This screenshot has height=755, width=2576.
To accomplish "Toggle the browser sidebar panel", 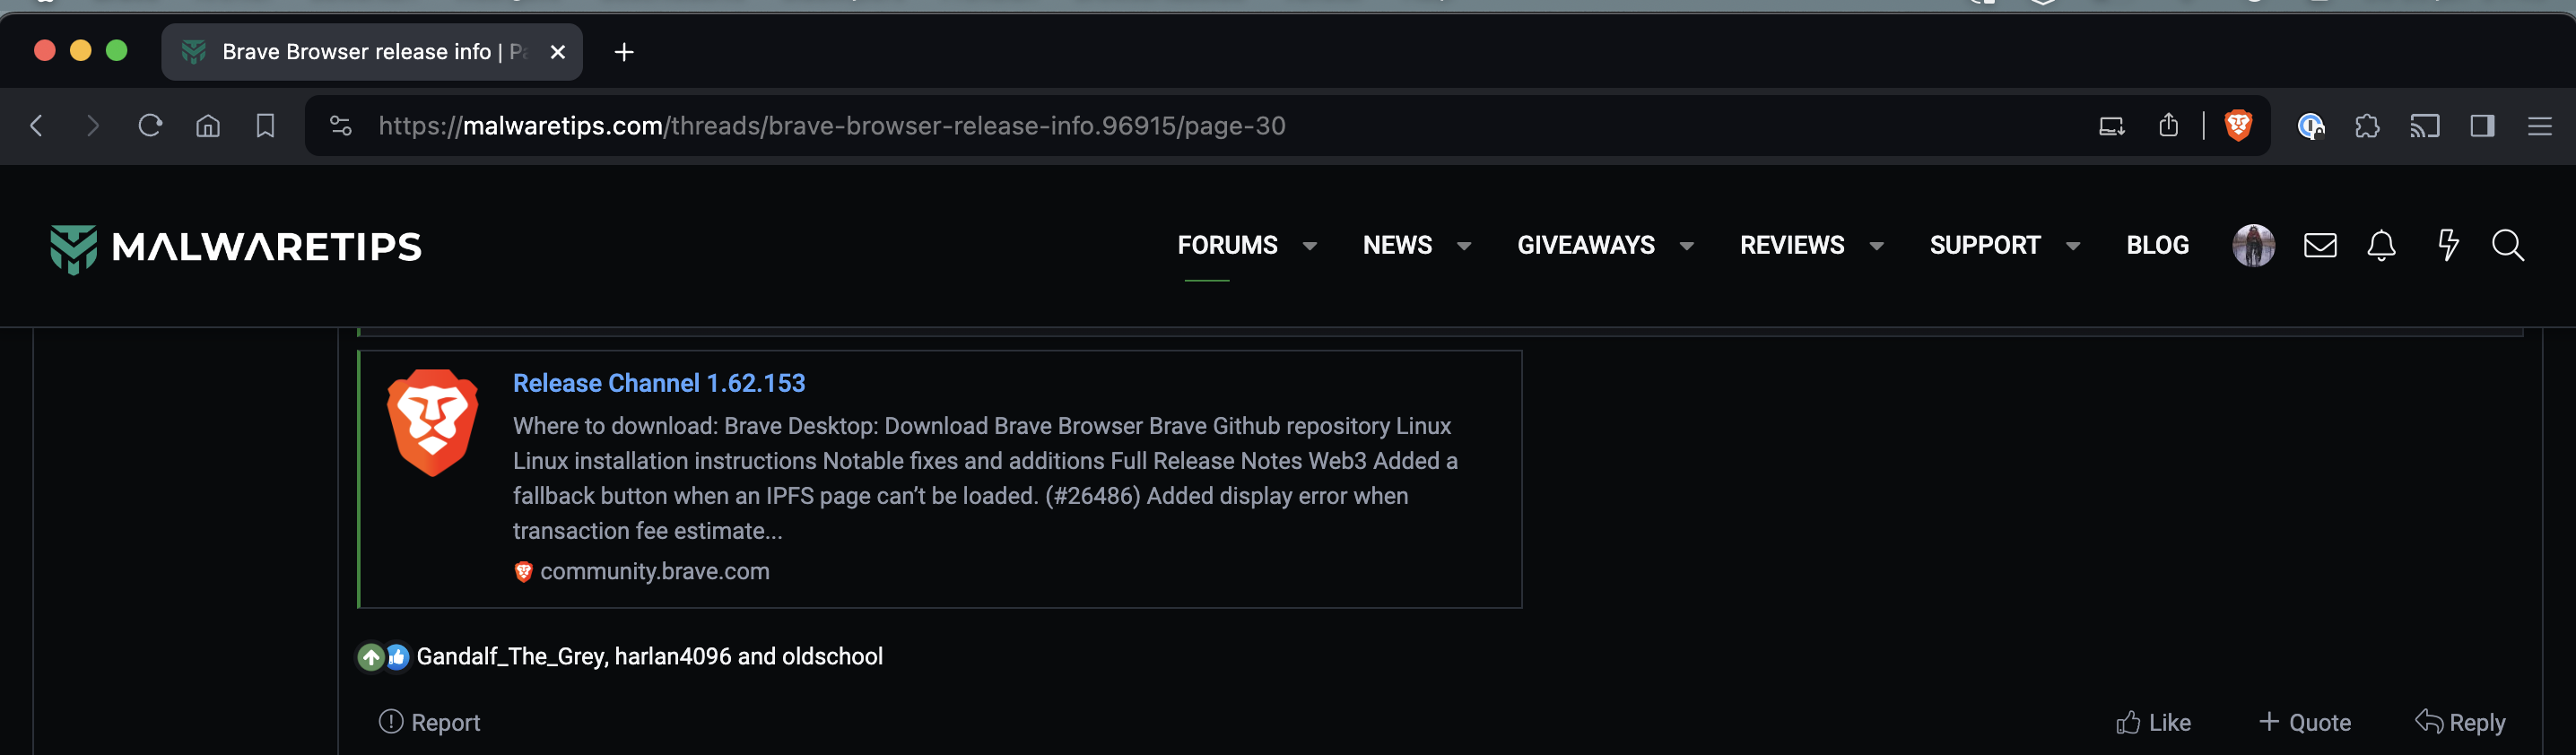I will (x=2482, y=126).
